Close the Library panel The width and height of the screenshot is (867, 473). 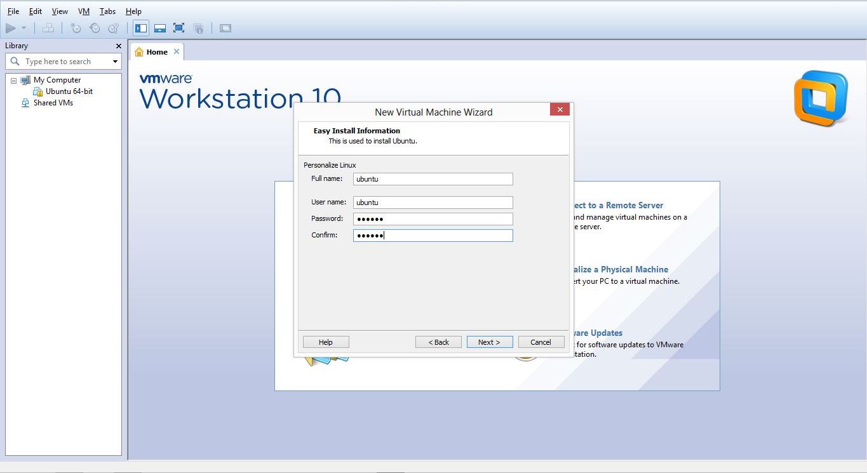[x=118, y=46]
